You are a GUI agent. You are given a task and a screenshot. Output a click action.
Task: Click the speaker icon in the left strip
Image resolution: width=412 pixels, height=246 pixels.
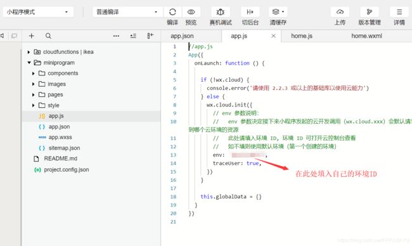coord(2,36)
